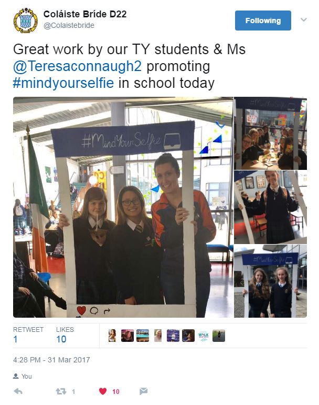Open the last liker avatar in row

coord(218,336)
